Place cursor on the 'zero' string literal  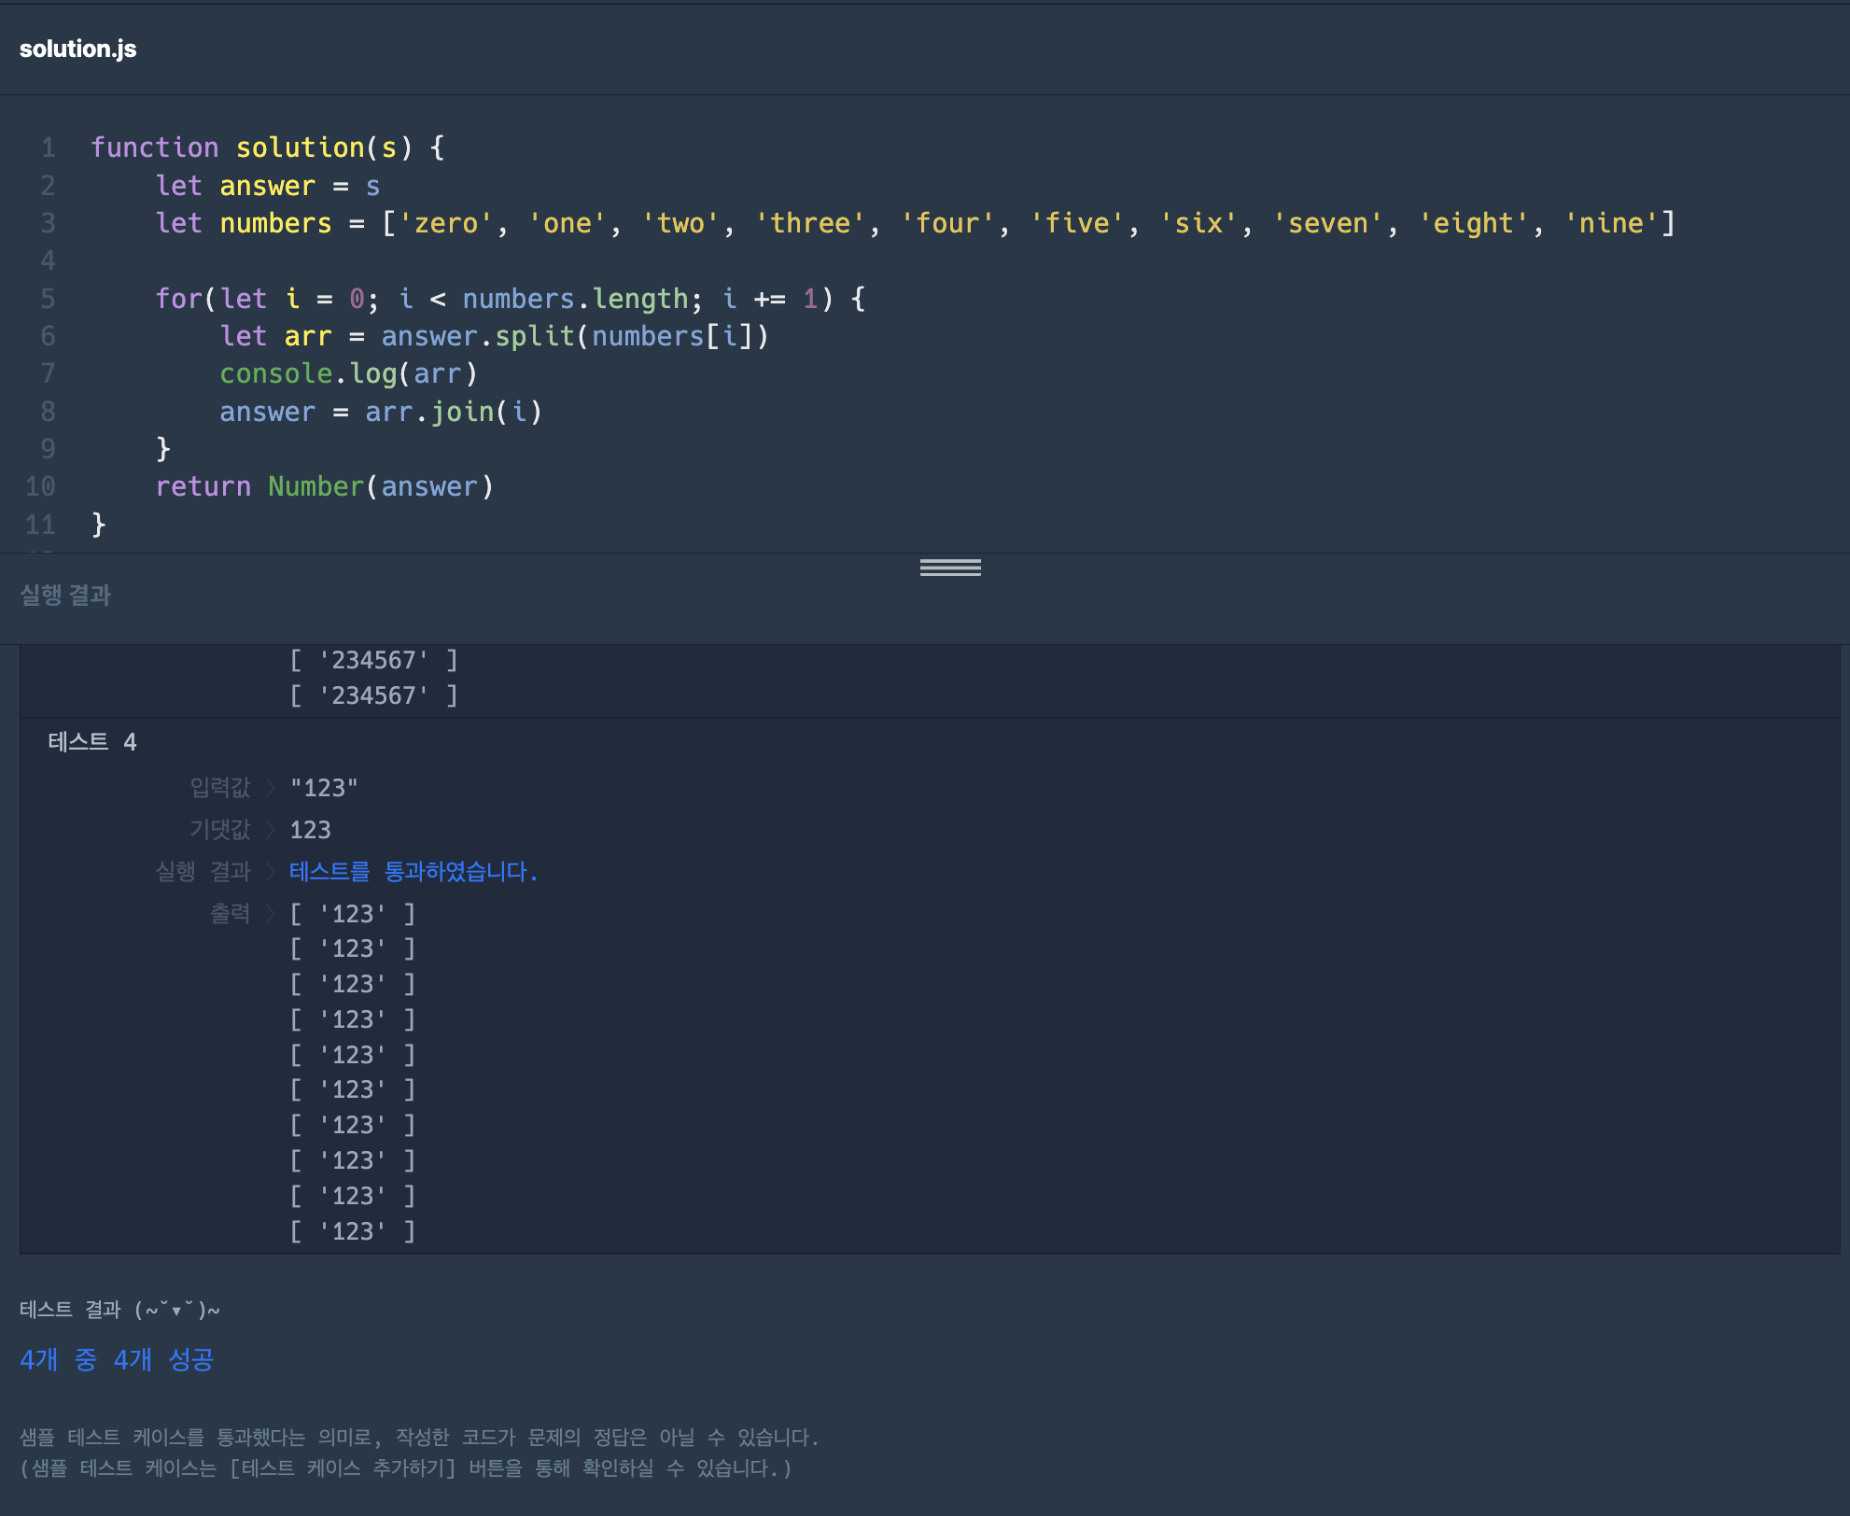(x=445, y=223)
